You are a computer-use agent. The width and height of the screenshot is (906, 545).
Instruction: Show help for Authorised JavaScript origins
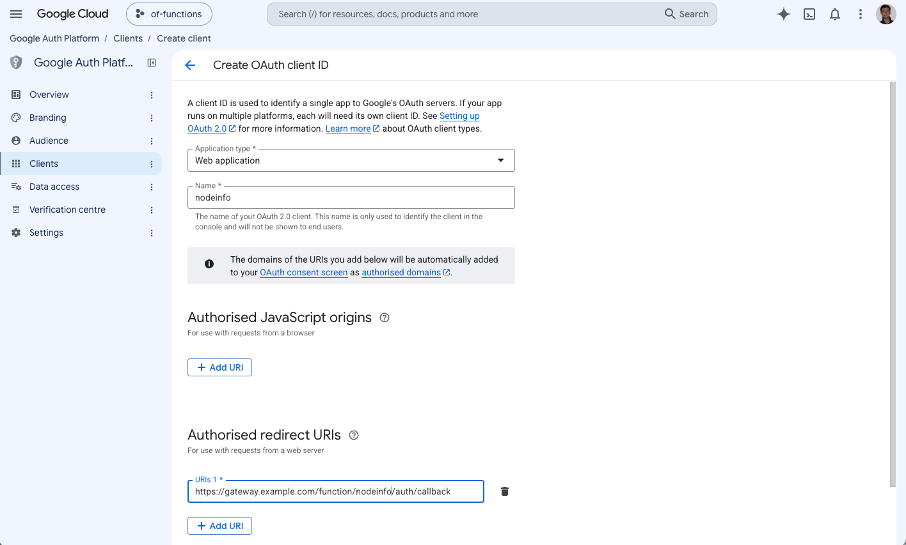[385, 318]
